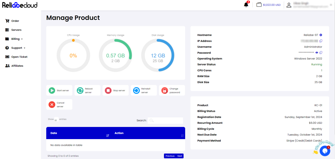The image size is (335, 159).
Task: Click 'No data available in table' row
Action: tap(116, 145)
